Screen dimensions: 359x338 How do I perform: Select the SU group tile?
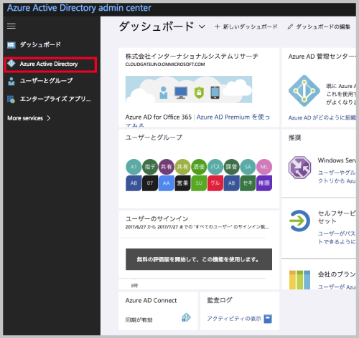tap(199, 183)
